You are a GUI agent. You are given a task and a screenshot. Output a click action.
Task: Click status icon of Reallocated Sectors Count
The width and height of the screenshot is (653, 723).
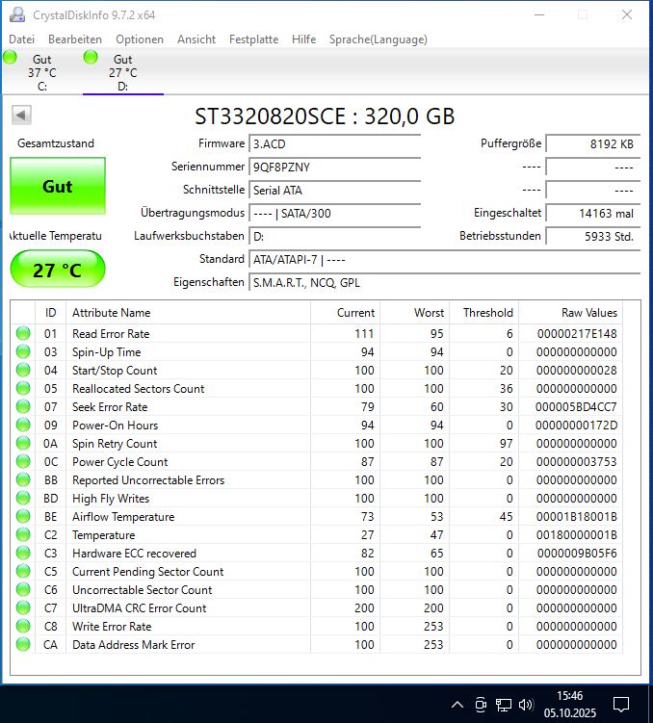pyautogui.click(x=23, y=388)
